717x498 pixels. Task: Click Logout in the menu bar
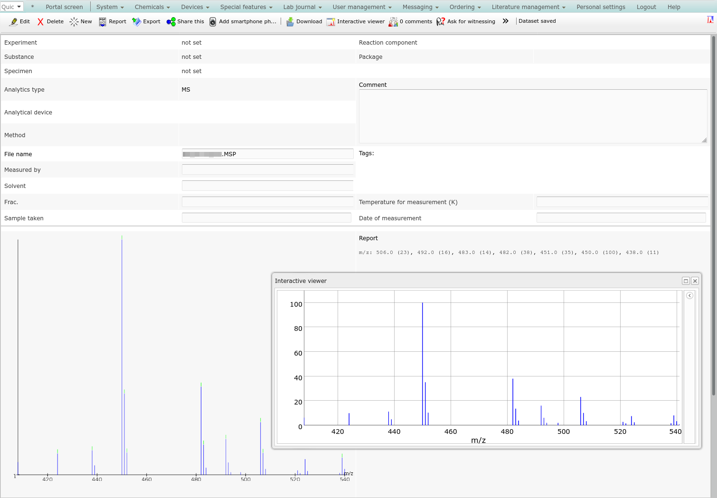point(646,7)
